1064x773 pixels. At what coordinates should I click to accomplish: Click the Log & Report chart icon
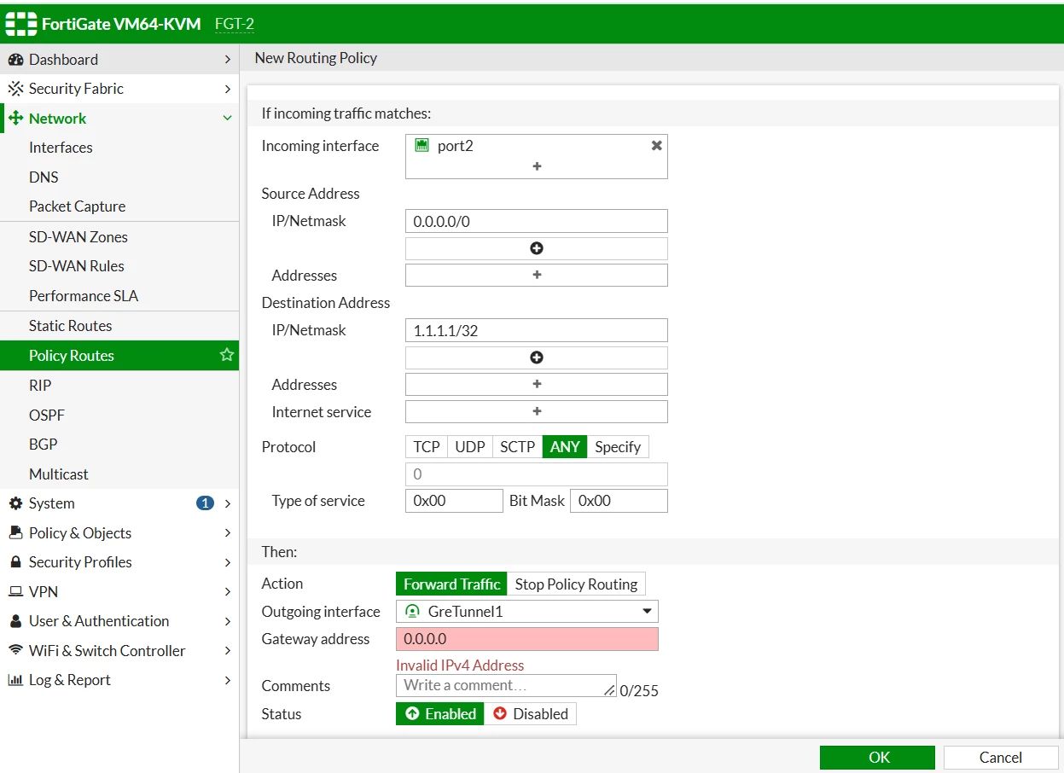(x=15, y=680)
